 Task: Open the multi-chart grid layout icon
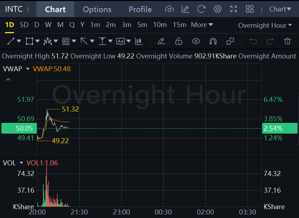pyautogui.click(x=250, y=9)
